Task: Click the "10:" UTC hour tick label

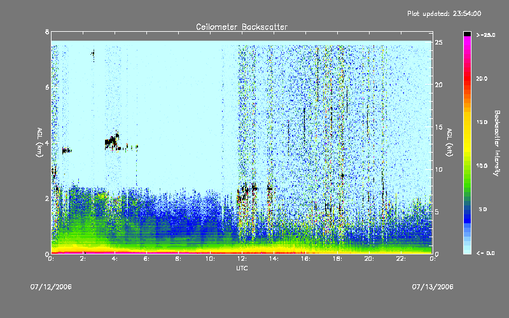Action: (x=210, y=259)
